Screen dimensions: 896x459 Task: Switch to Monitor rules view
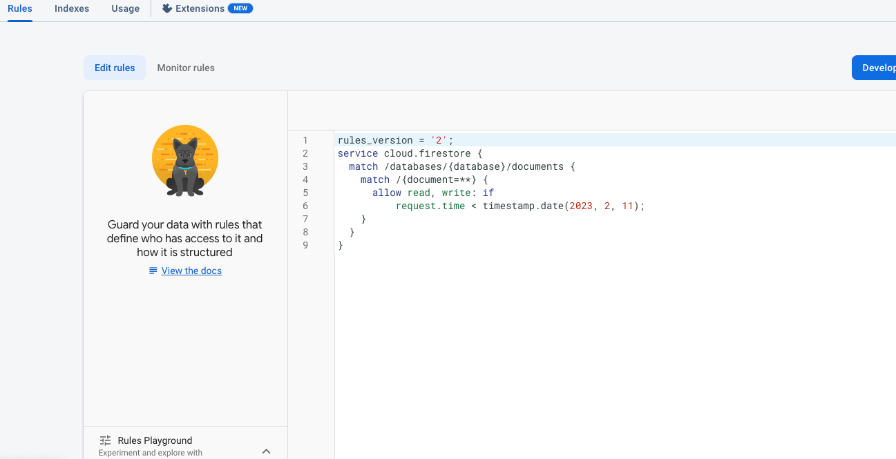[186, 68]
